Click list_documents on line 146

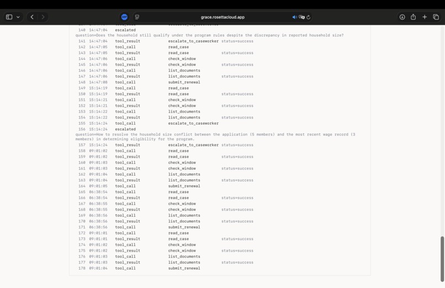(184, 70)
